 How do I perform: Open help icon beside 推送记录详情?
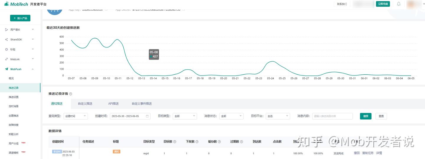pyautogui.click(x=71, y=94)
